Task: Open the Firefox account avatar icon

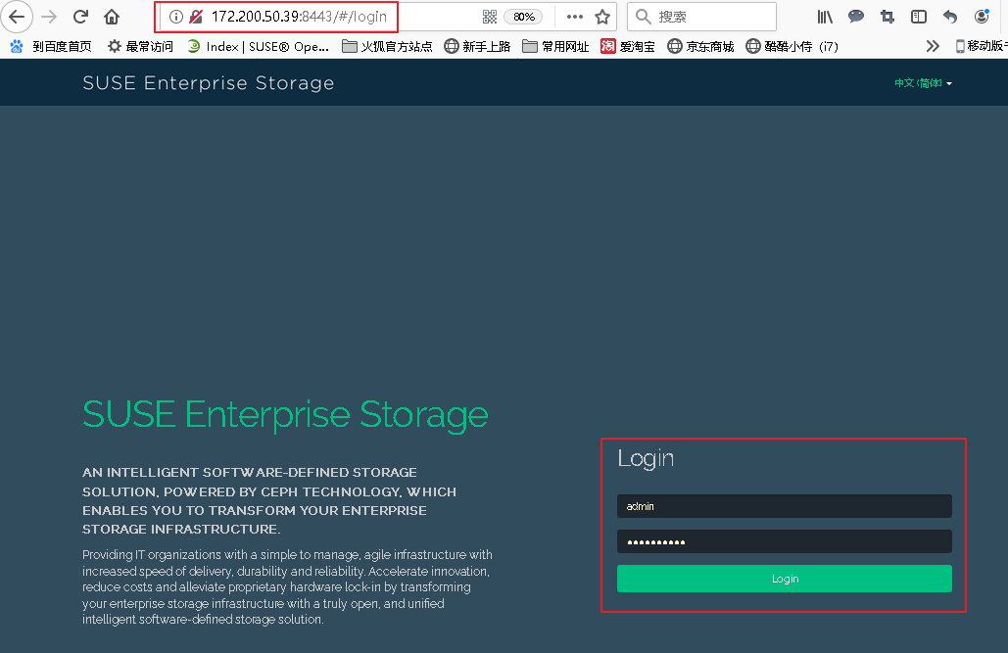Action: tap(982, 17)
